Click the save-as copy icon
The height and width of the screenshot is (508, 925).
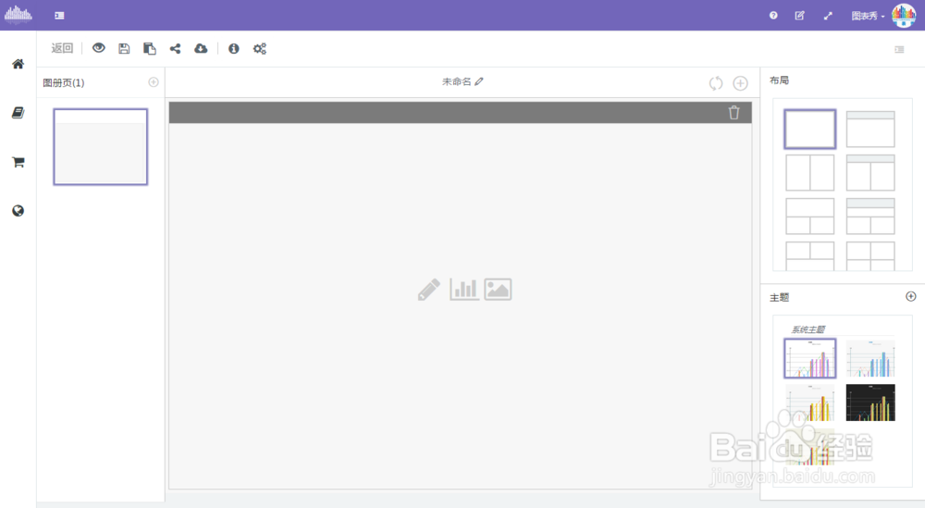coord(149,48)
